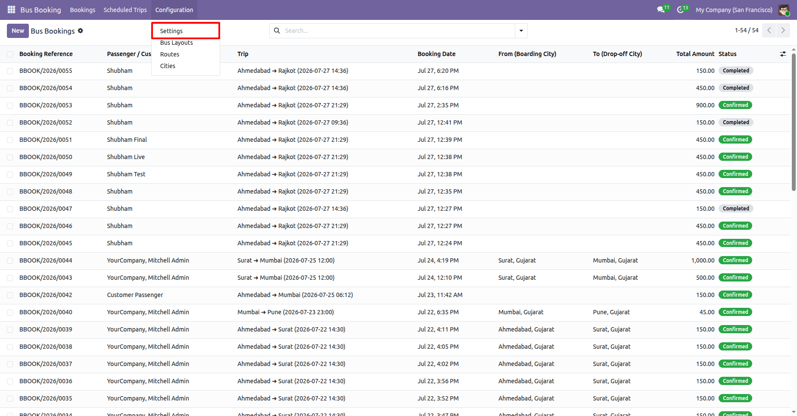Open company switcher My Company (San Francisco)

tap(734, 9)
